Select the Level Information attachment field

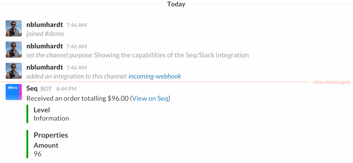(x=51, y=114)
